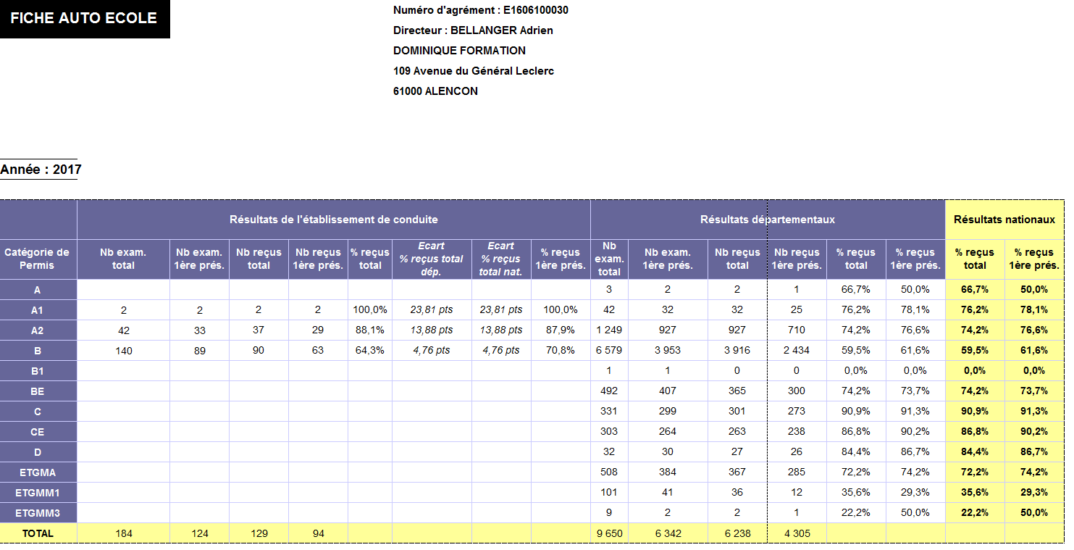Select the 61000 ALENCON postal line
1074x550 pixels.
point(435,91)
